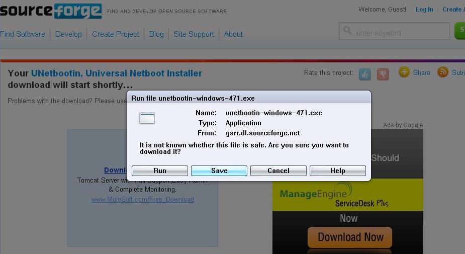The image size is (465, 254).
Task: Click the green search submit button
Action: [x=460, y=31]
